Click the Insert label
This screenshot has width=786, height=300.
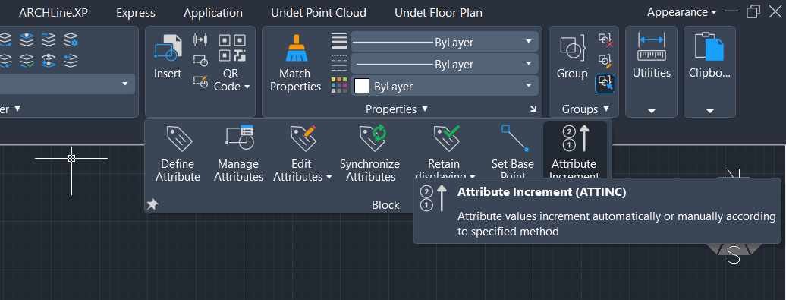[x=168, y=74]
